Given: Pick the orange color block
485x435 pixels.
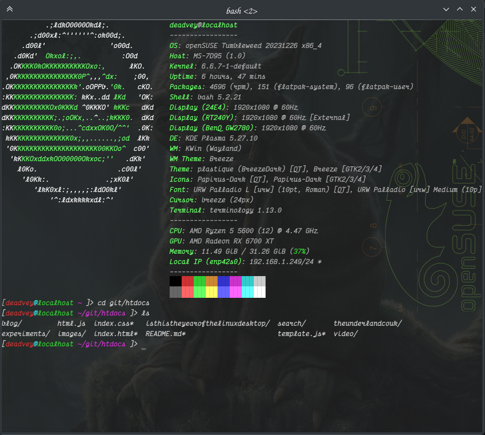Looking at the screenshot, I should click(x=211, y=281).
